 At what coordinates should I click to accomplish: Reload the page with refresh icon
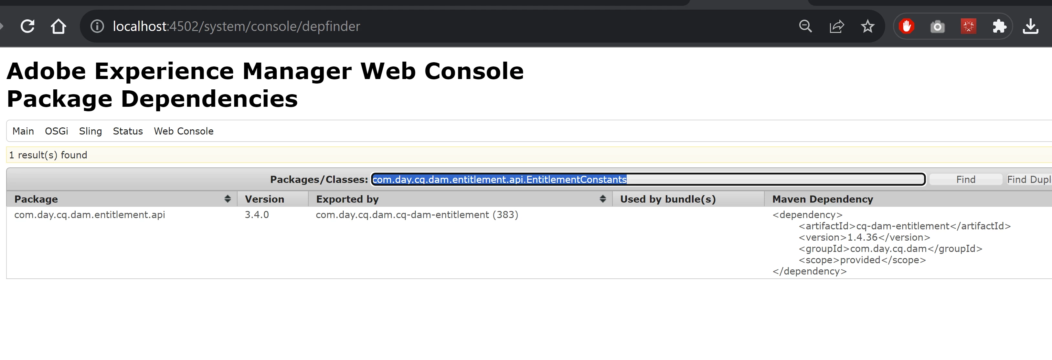[27, 26]
